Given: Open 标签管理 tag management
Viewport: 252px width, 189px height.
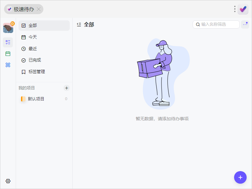Looking at the screenshot, I should tap(44, 72).
